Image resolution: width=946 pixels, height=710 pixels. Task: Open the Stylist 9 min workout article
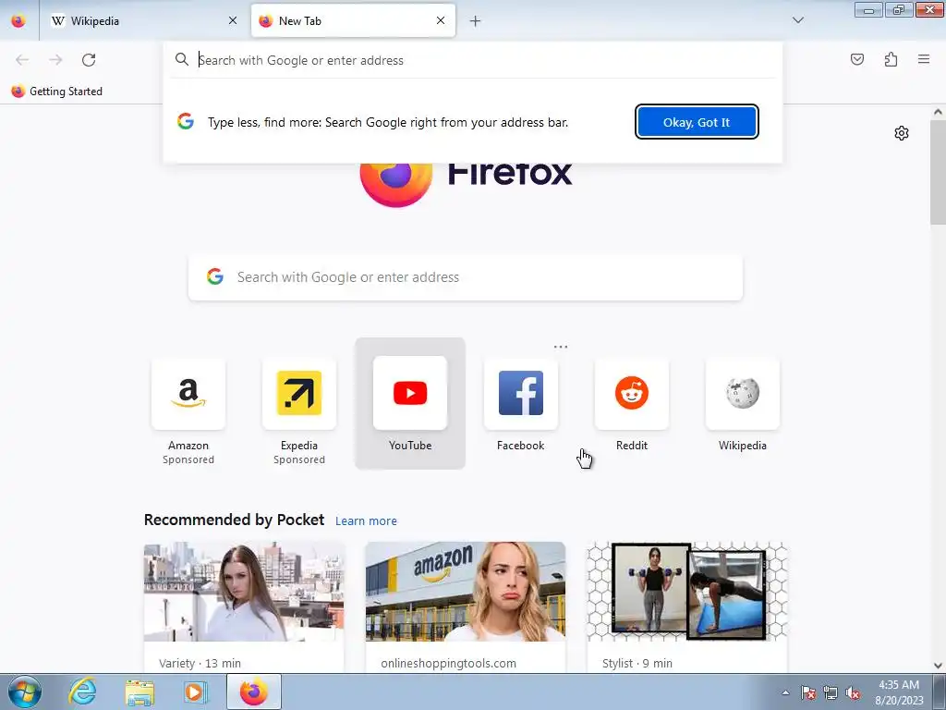coord(687,606)
